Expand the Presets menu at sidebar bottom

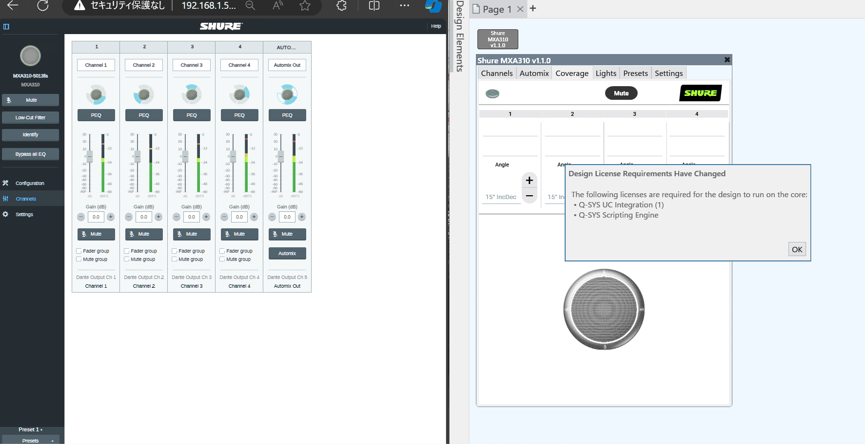(x=30, y=440)
